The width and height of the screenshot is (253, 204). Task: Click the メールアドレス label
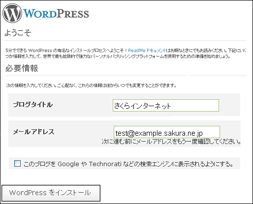(33, 132)
